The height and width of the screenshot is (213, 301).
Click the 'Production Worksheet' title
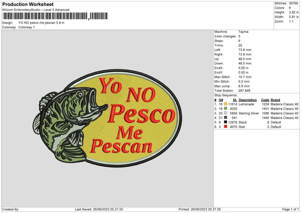(28, 4)
